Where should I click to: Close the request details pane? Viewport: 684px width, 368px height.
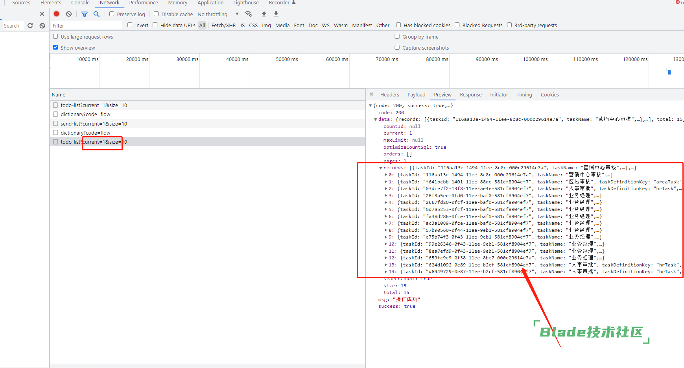(371, 94)
